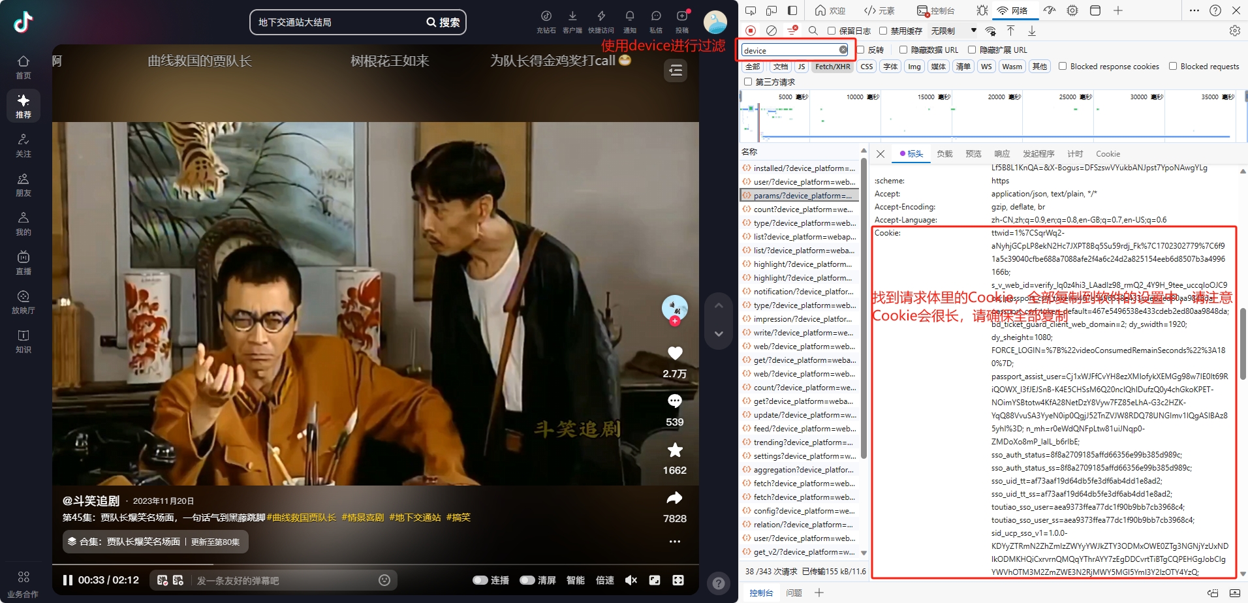Check the 反转 invert checkbox

[860, 50]
